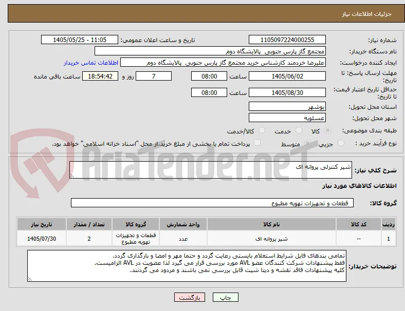Click the کد کالا column header

[359, 224]
